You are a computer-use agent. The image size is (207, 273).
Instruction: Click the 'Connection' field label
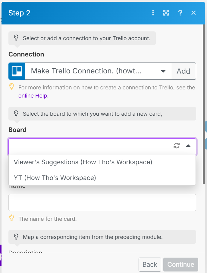(x=26, y=54)
